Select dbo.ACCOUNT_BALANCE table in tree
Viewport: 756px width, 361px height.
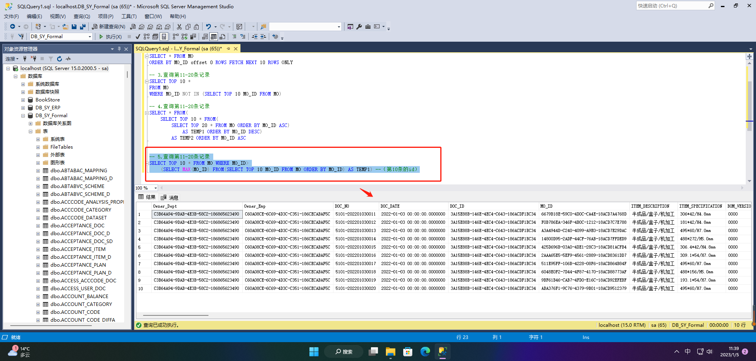[x=79, y=297]
